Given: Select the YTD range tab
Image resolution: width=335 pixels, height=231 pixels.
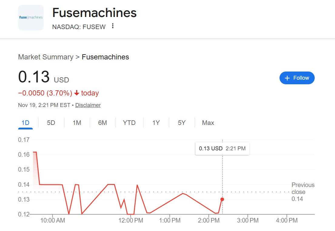Looking at the screenshot, I should (129, 123).
